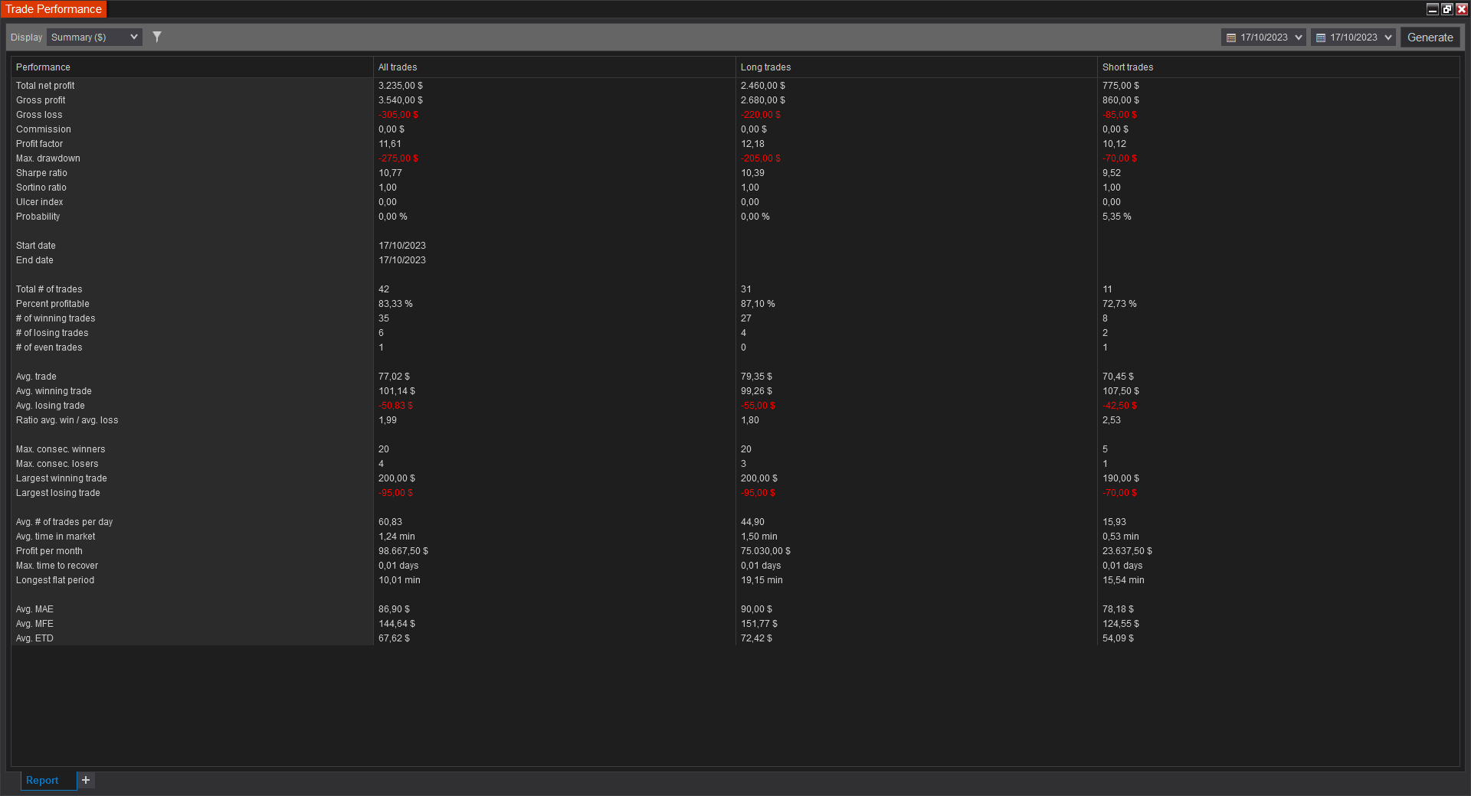The width and height of the screenshot is (1471, 796).
Task: Select the Percent profitable row label
Action: 53,304
